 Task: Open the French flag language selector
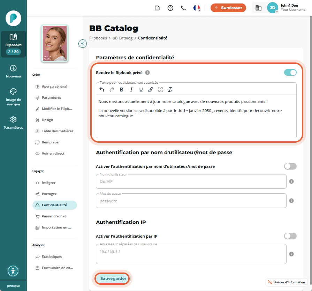coord(197,8)
